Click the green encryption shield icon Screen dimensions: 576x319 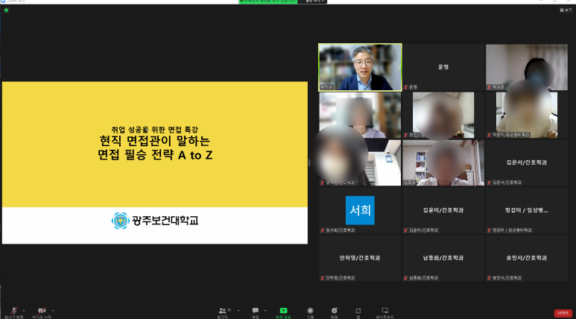[x=6, y=10]
